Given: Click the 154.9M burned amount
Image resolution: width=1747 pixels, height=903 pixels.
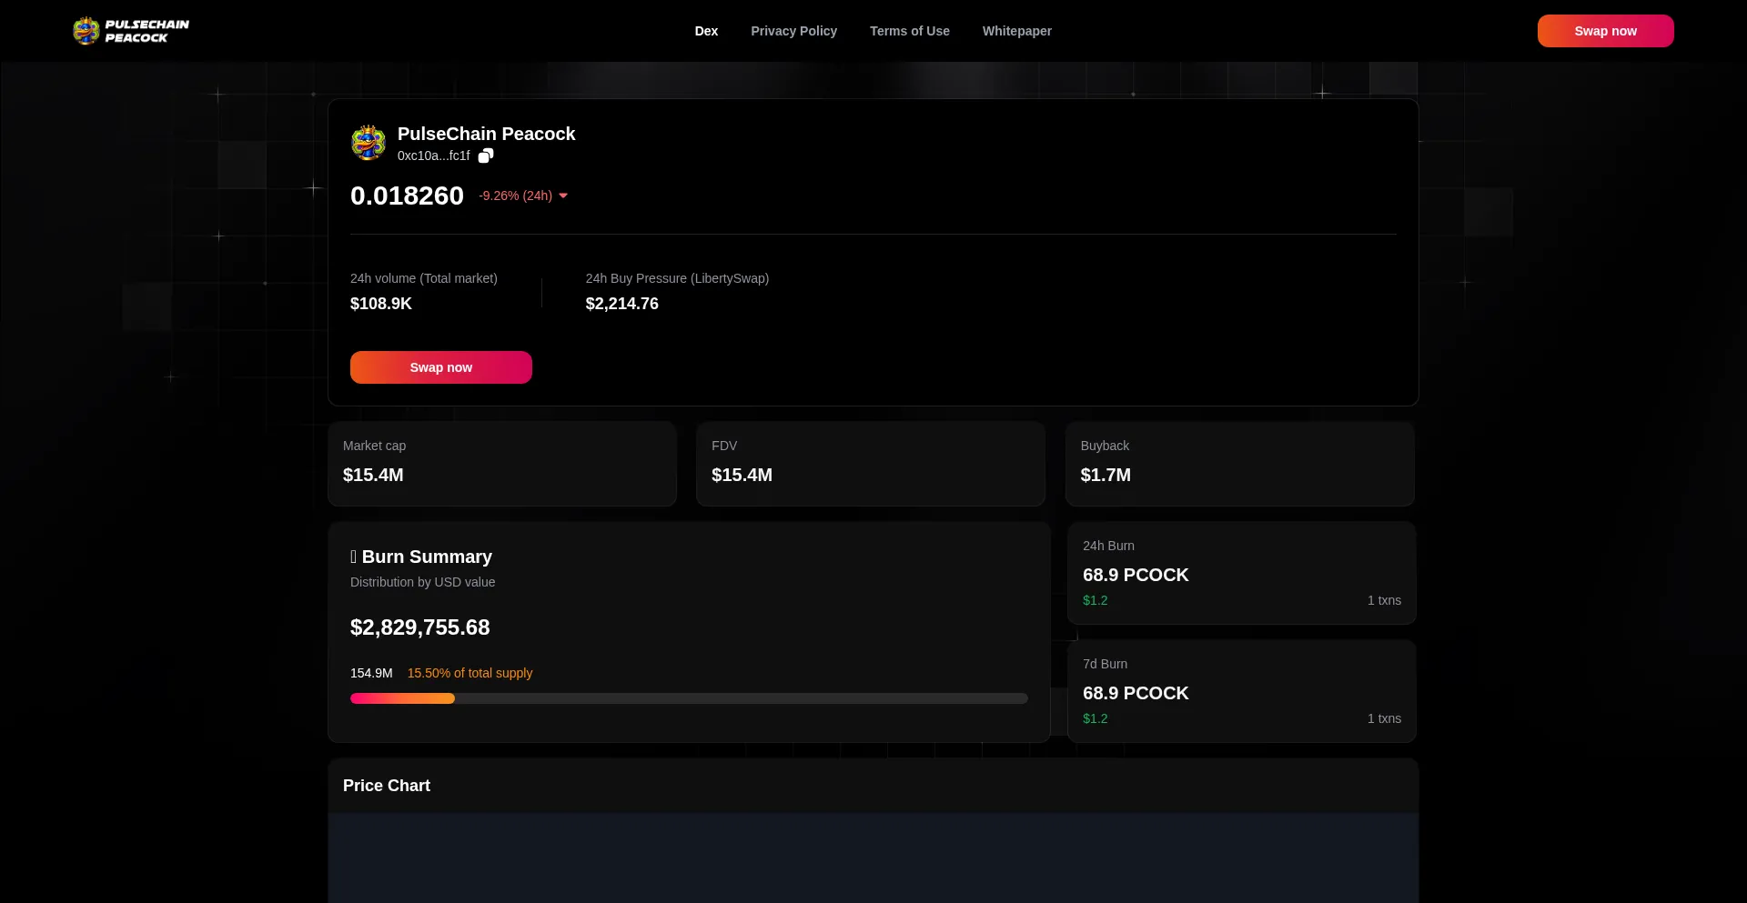Looking at the screenshot, I should (371, 673).
